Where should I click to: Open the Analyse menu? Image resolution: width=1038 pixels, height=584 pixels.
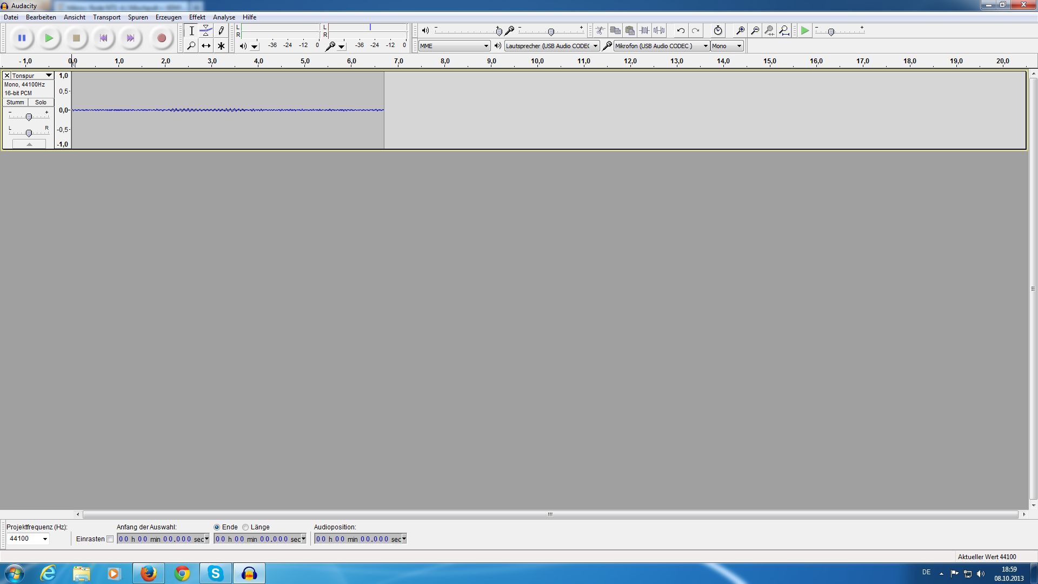[224, 17]
